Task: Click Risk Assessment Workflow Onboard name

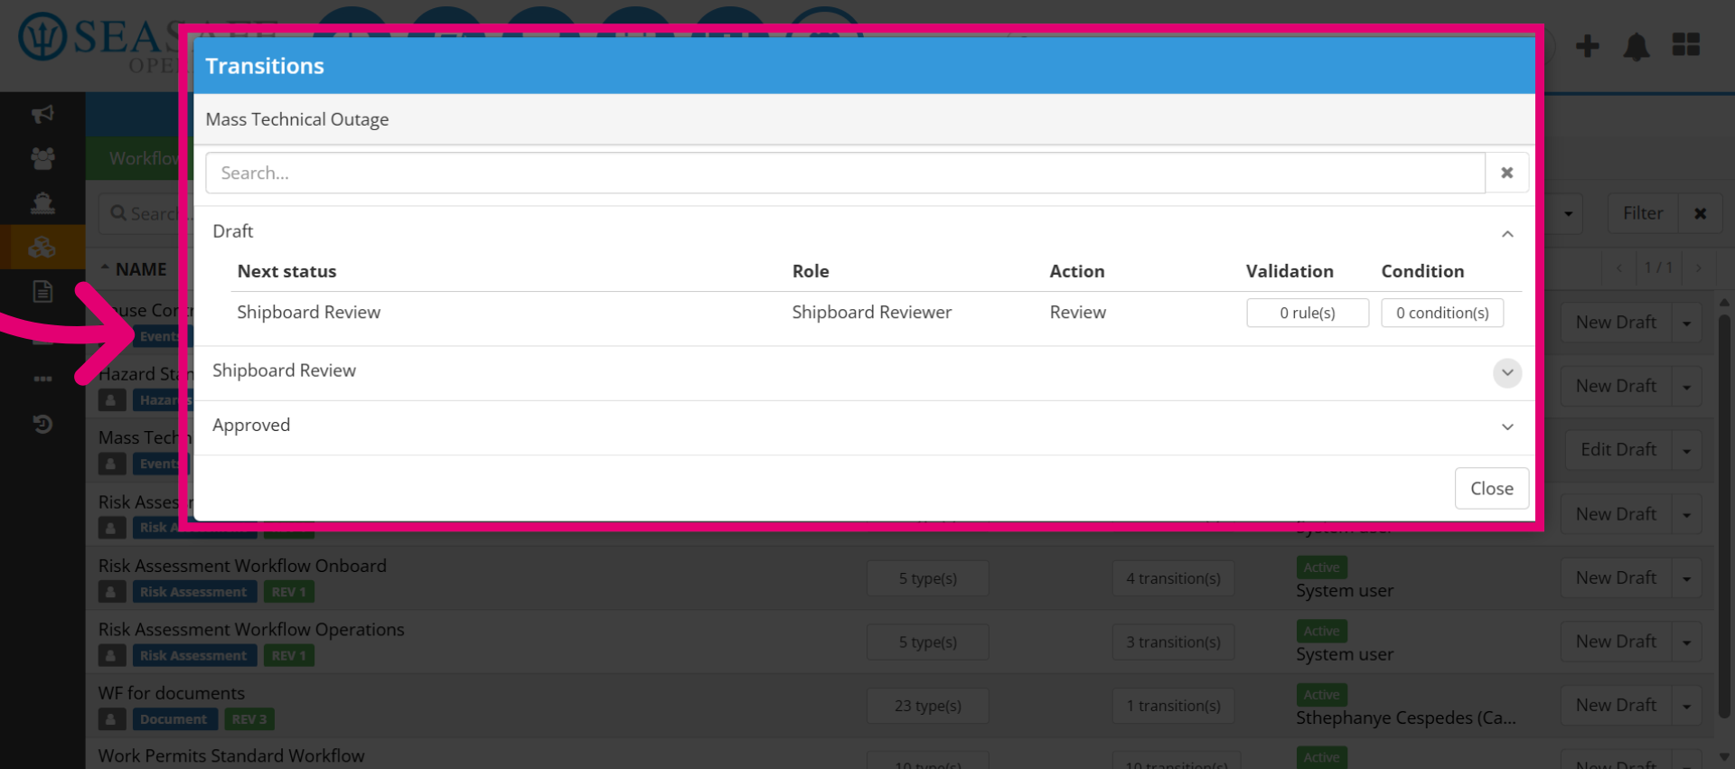Action: point(242,566)
